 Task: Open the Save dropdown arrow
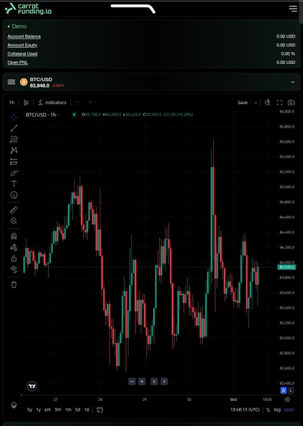(x=256, y=102)
